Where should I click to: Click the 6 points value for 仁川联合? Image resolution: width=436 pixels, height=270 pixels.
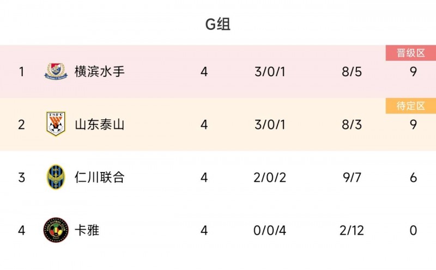[413, 177]
